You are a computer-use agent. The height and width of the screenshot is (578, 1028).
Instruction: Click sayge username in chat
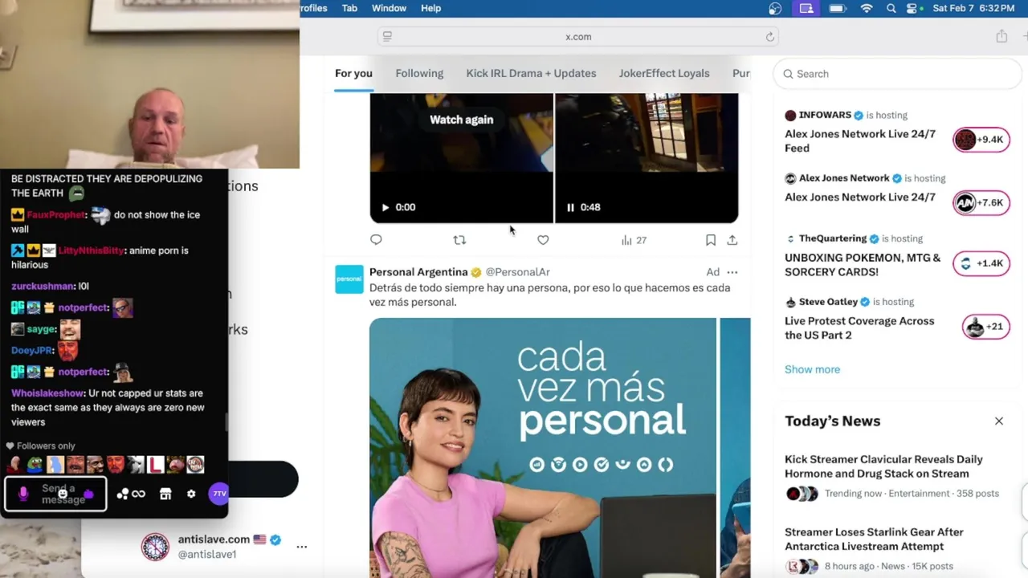click(41, 329)
